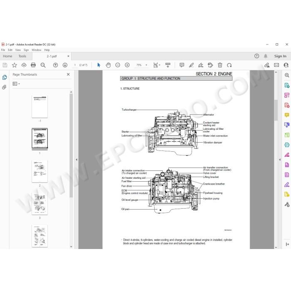The width and height of the screenshot is (291, 291).
Task: Click the Sign In button
Action: 280,56
